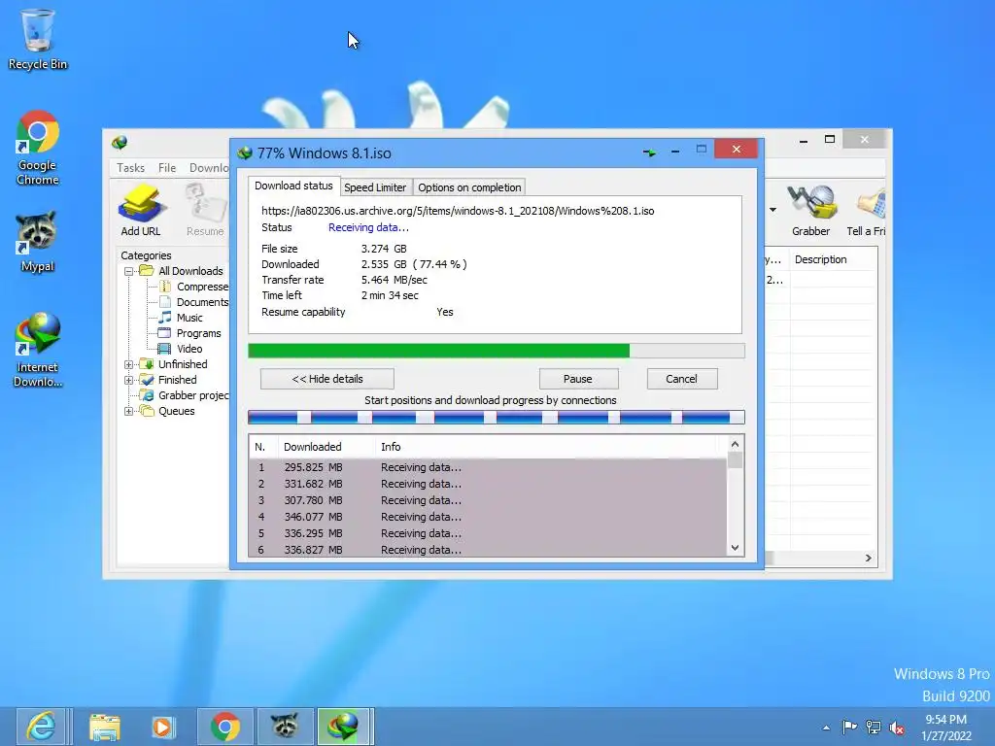Cancel the download

tap(682, 379)
